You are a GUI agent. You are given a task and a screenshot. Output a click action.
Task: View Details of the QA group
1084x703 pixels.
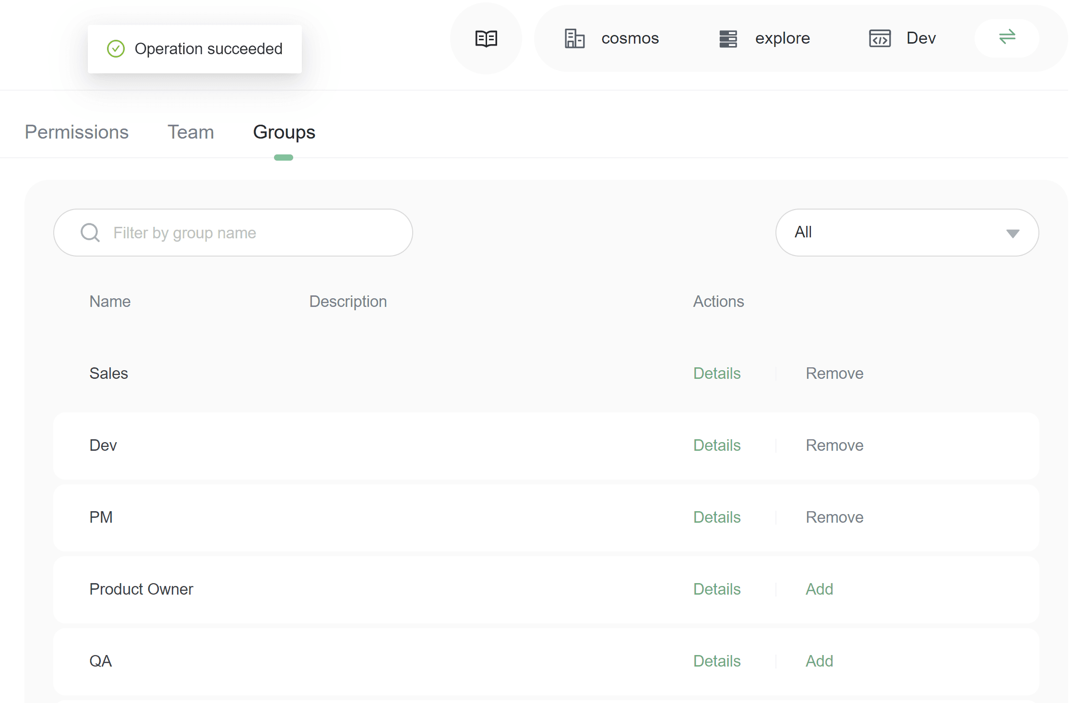pyautogui.click(x=716, y=661)
